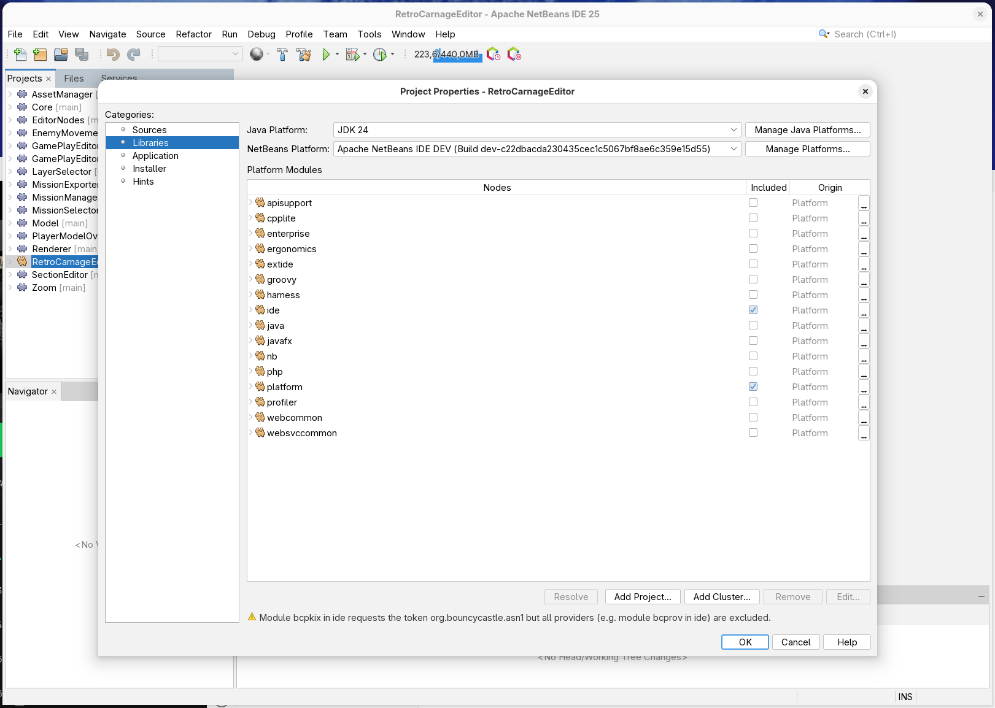Image resolution: width=995 pixels, height=708 pixels.
Task: Expand the AssetManager project node
Action: (x=10, y=94)
